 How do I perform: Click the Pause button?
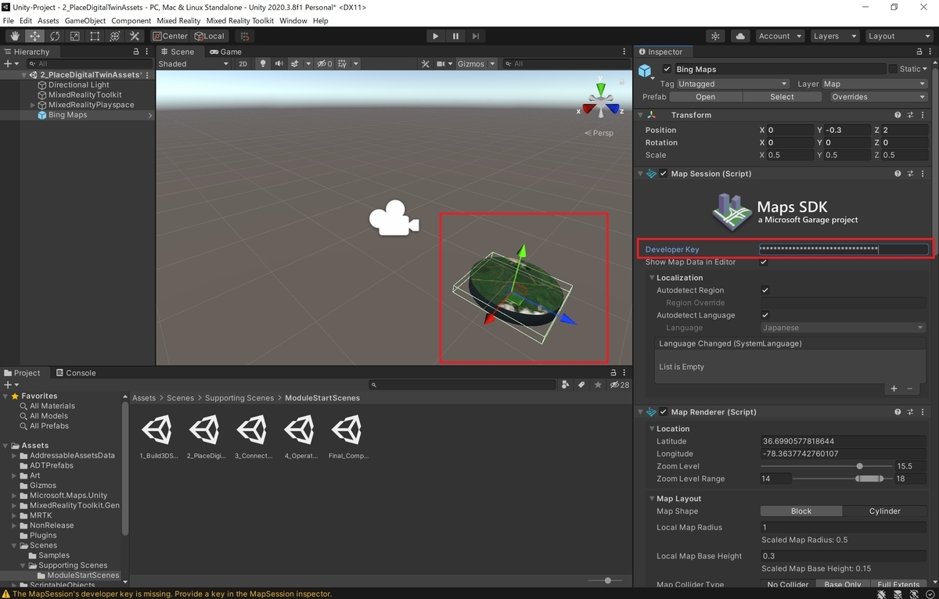(x=455, y=36)
